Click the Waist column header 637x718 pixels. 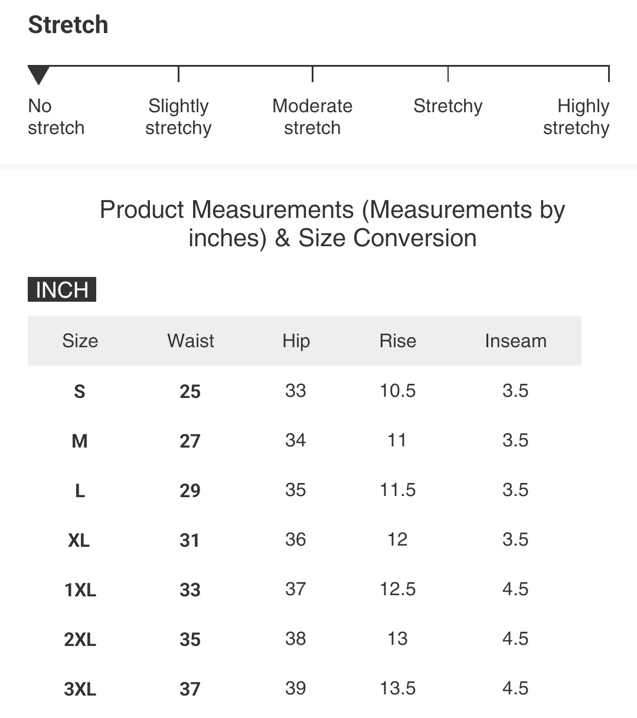(x=191, y=341)
